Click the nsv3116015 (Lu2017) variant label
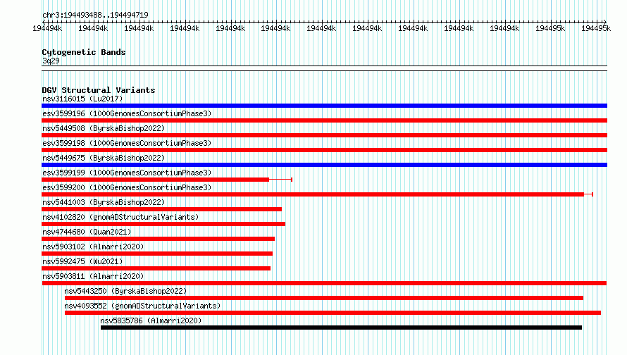Screen dimensions: 627x355 [82, 99]
